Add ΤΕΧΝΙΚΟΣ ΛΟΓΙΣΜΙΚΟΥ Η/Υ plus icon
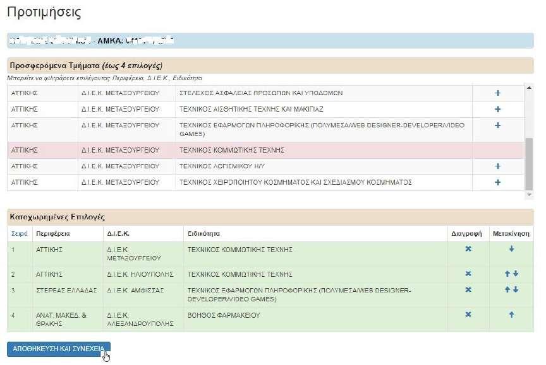 point(497,166)
